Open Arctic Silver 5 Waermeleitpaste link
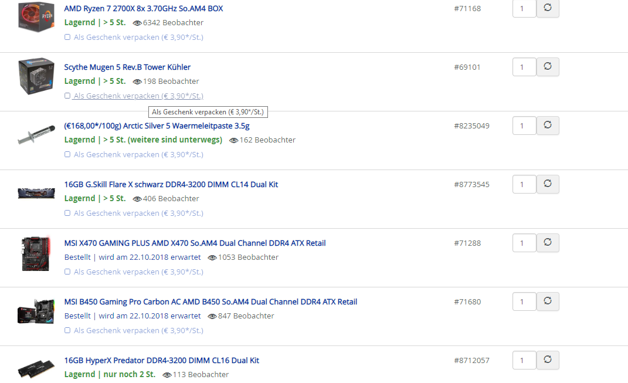 click(x=157, y=126)
